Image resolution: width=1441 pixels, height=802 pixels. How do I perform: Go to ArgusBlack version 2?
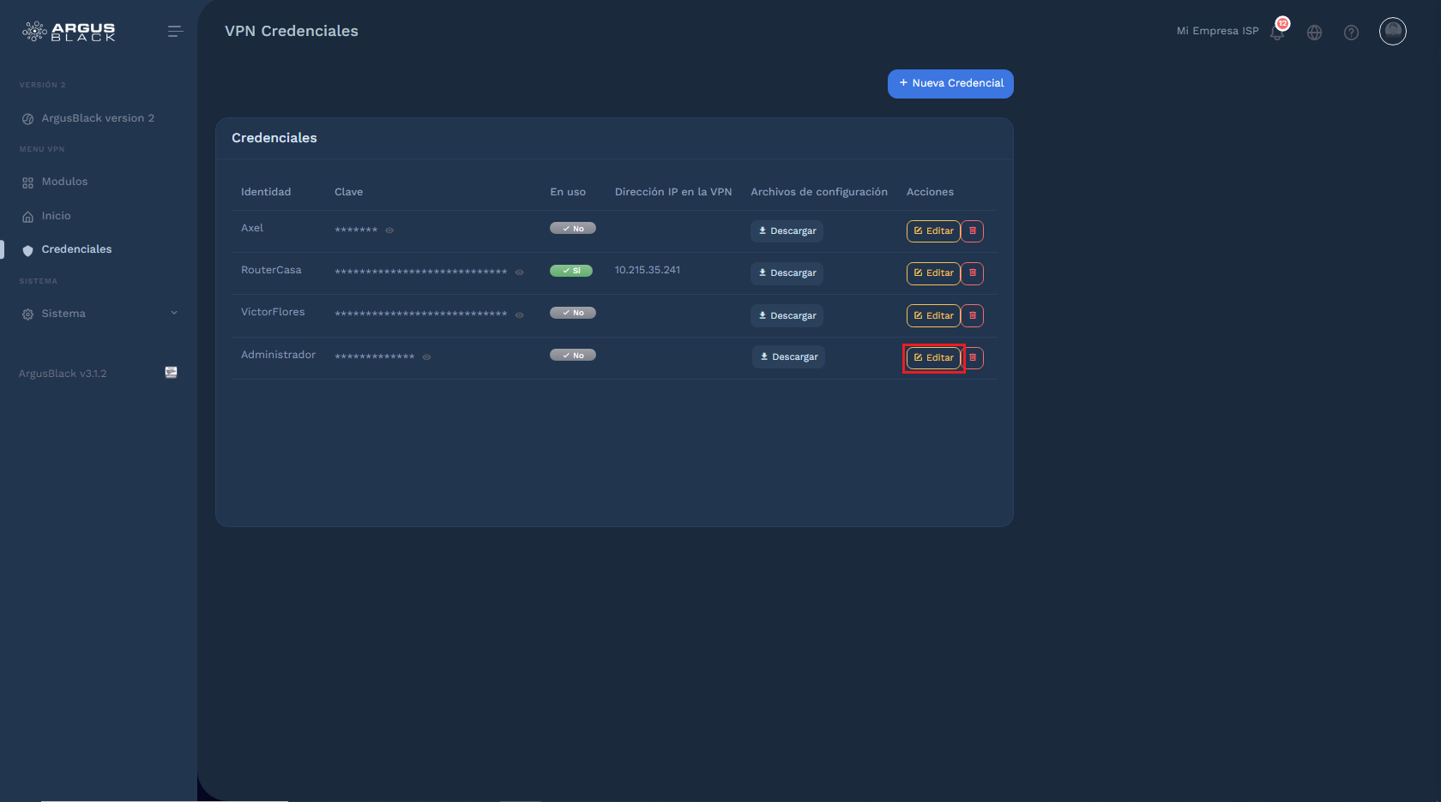(x=97, y=118)
